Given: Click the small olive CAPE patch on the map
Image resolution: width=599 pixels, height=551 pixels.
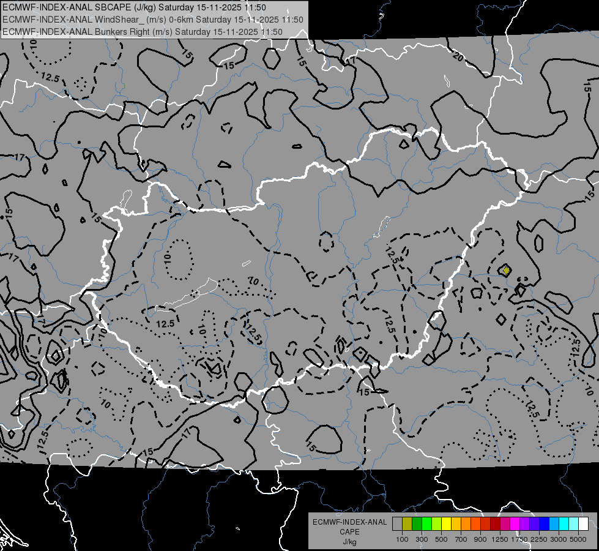Looking at the screenshot, I should point(506,271).
